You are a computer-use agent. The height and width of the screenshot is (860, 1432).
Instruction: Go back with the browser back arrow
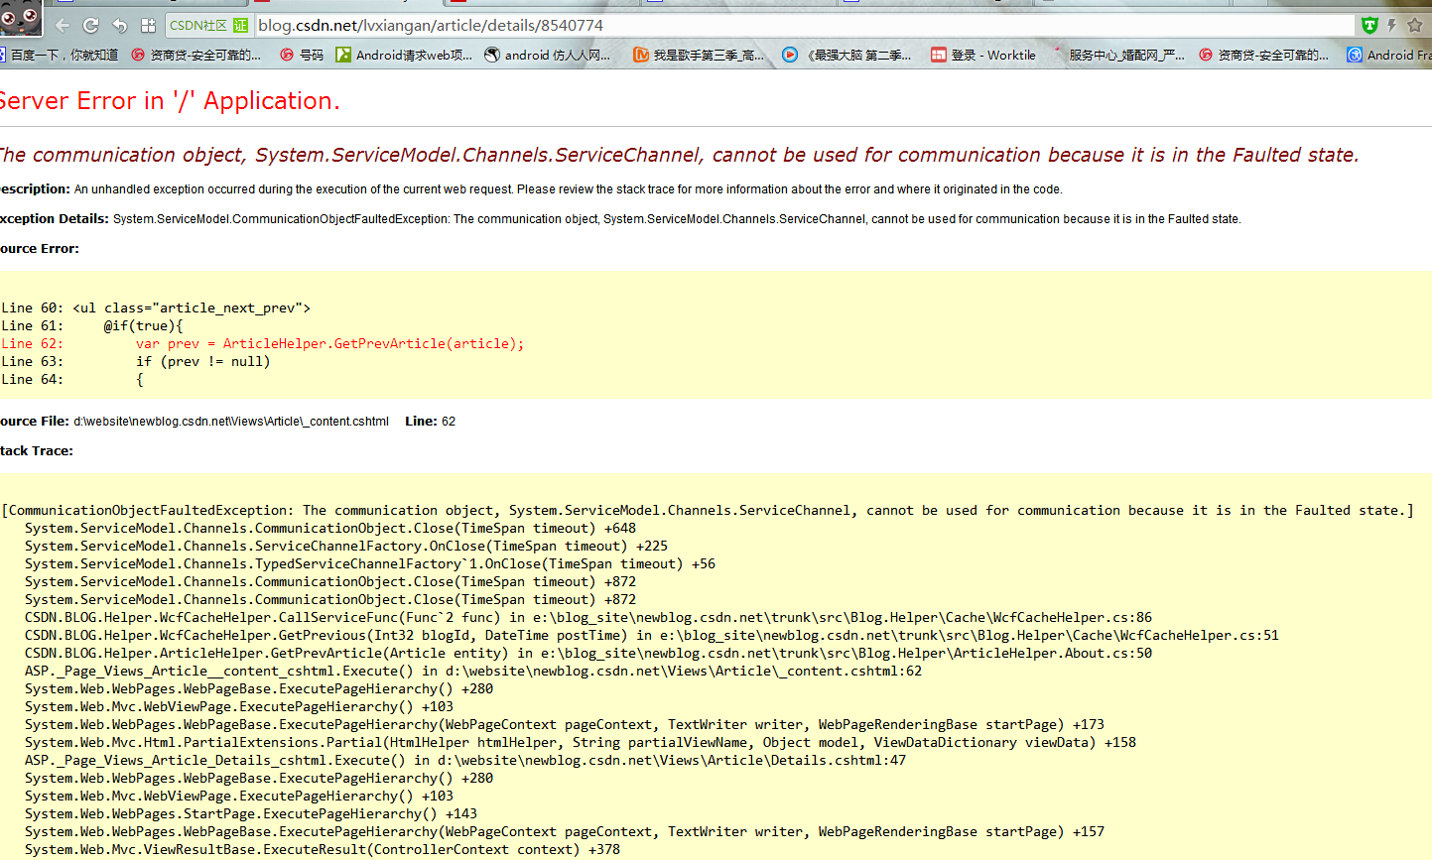pos(62,25)
